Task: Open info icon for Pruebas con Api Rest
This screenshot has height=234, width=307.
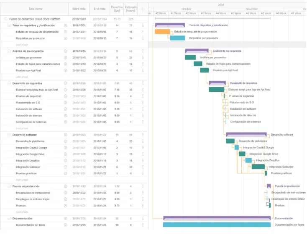Action: coord(65,70)
